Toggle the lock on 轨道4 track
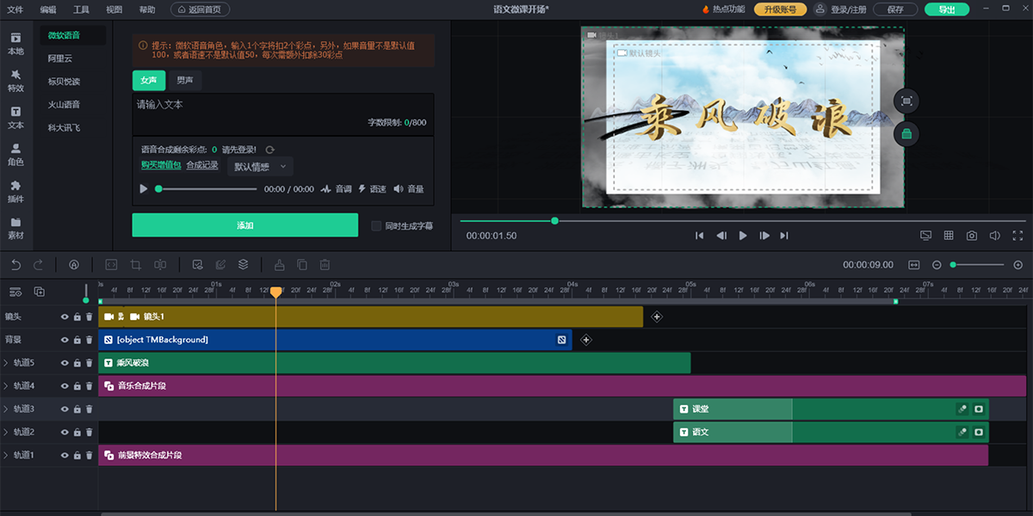Screen dimensions: 1033x516 point(77,386)
